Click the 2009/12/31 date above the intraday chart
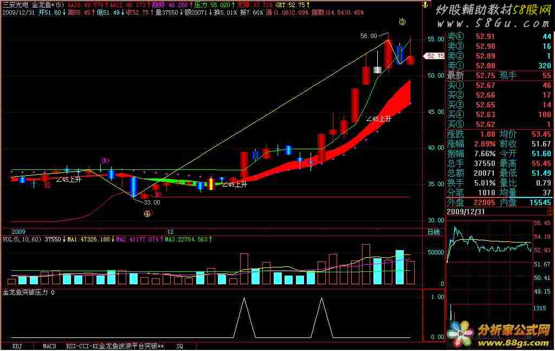 466,212
